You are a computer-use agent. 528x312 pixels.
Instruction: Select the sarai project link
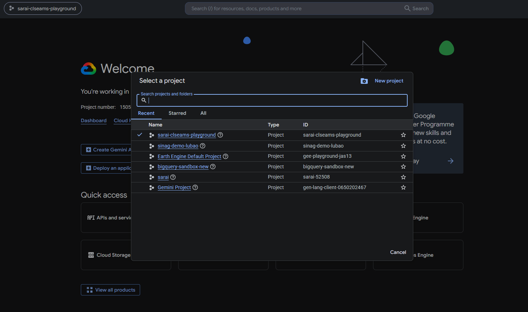[x=163, y=177]
